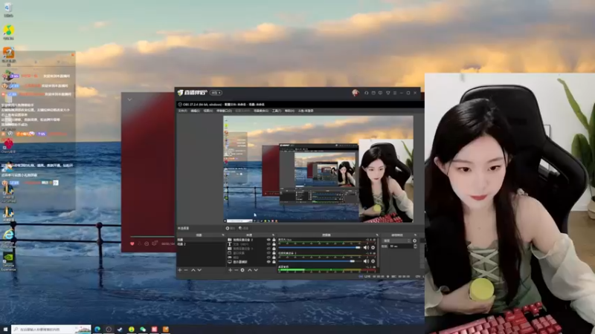595x334 pixels.
Task: Open WeChat on the taskbar
Action: pyautogui.click(x=143, y=330)
